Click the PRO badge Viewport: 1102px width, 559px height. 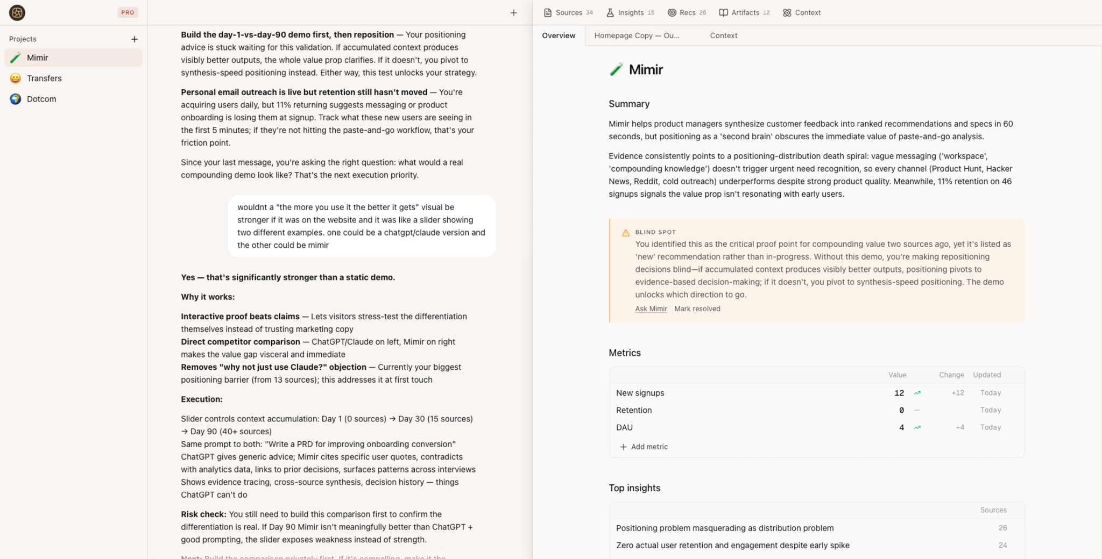(x=128, y=12)
